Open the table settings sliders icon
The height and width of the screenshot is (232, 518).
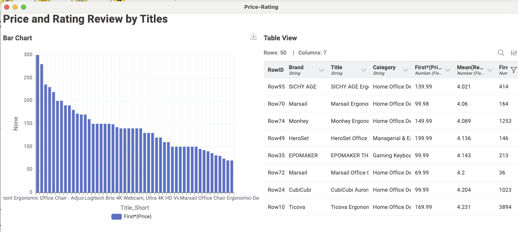click(x=513, y=53)
